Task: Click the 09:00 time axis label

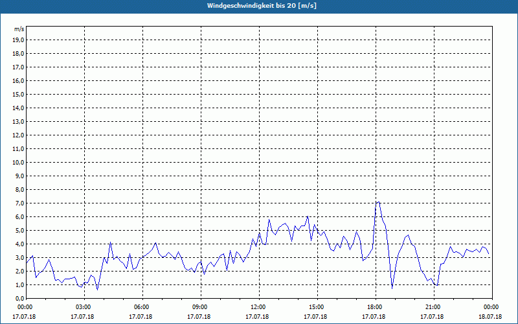Action: (x=201, y=307)
